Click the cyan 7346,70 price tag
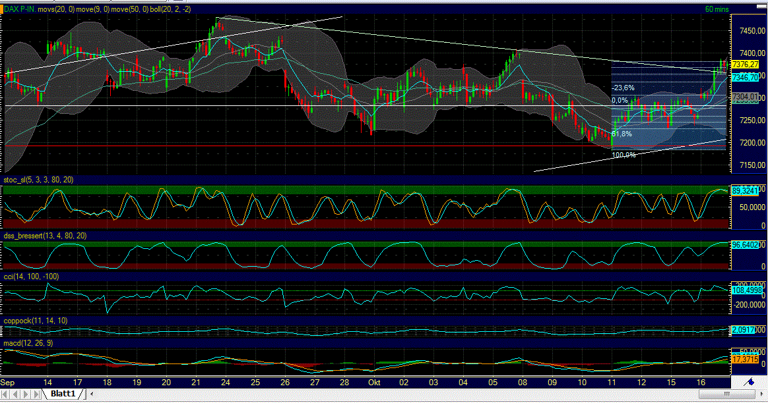 coord(745,77)
